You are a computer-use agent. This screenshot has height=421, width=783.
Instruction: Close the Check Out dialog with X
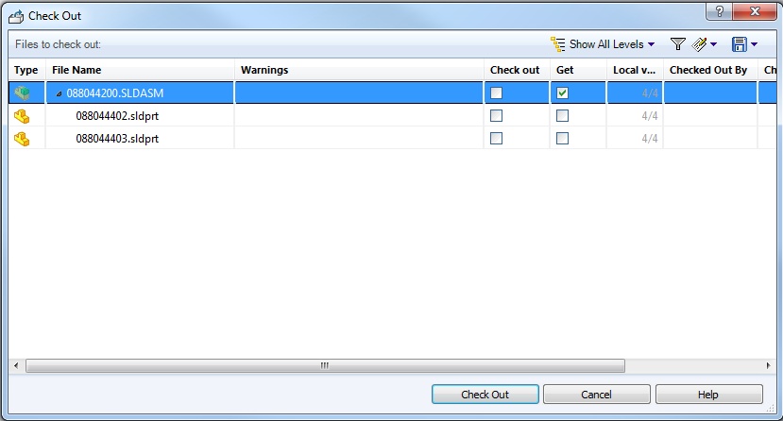click(755, 11)
